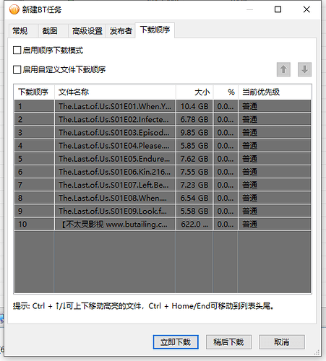
Task: Select file The.Last.of.Us.S01E04.Please...
Action: (115, 146)
